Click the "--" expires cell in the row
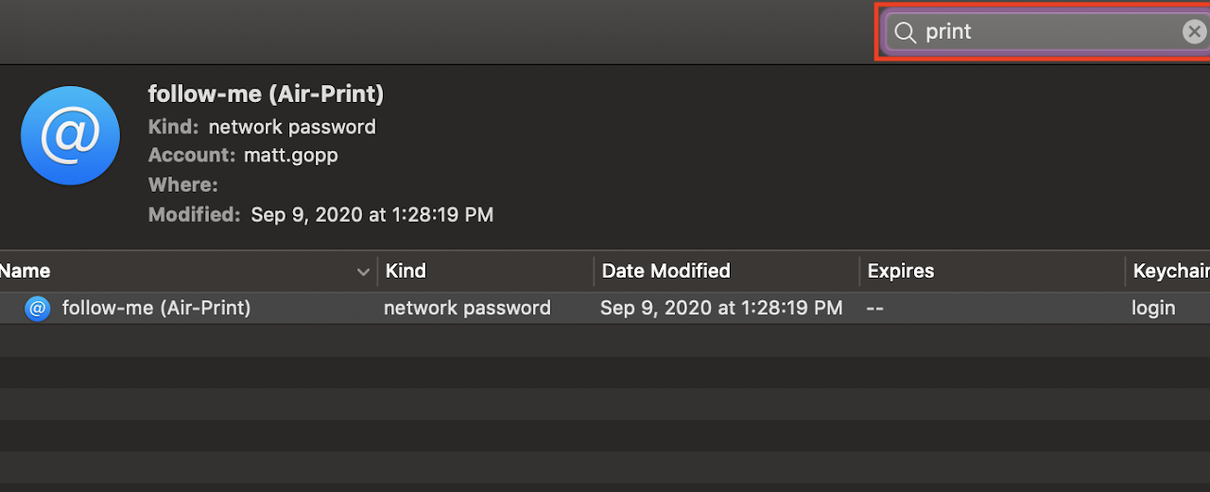The width and height of the screenshot is (1210, 492). tap(874, 308)
